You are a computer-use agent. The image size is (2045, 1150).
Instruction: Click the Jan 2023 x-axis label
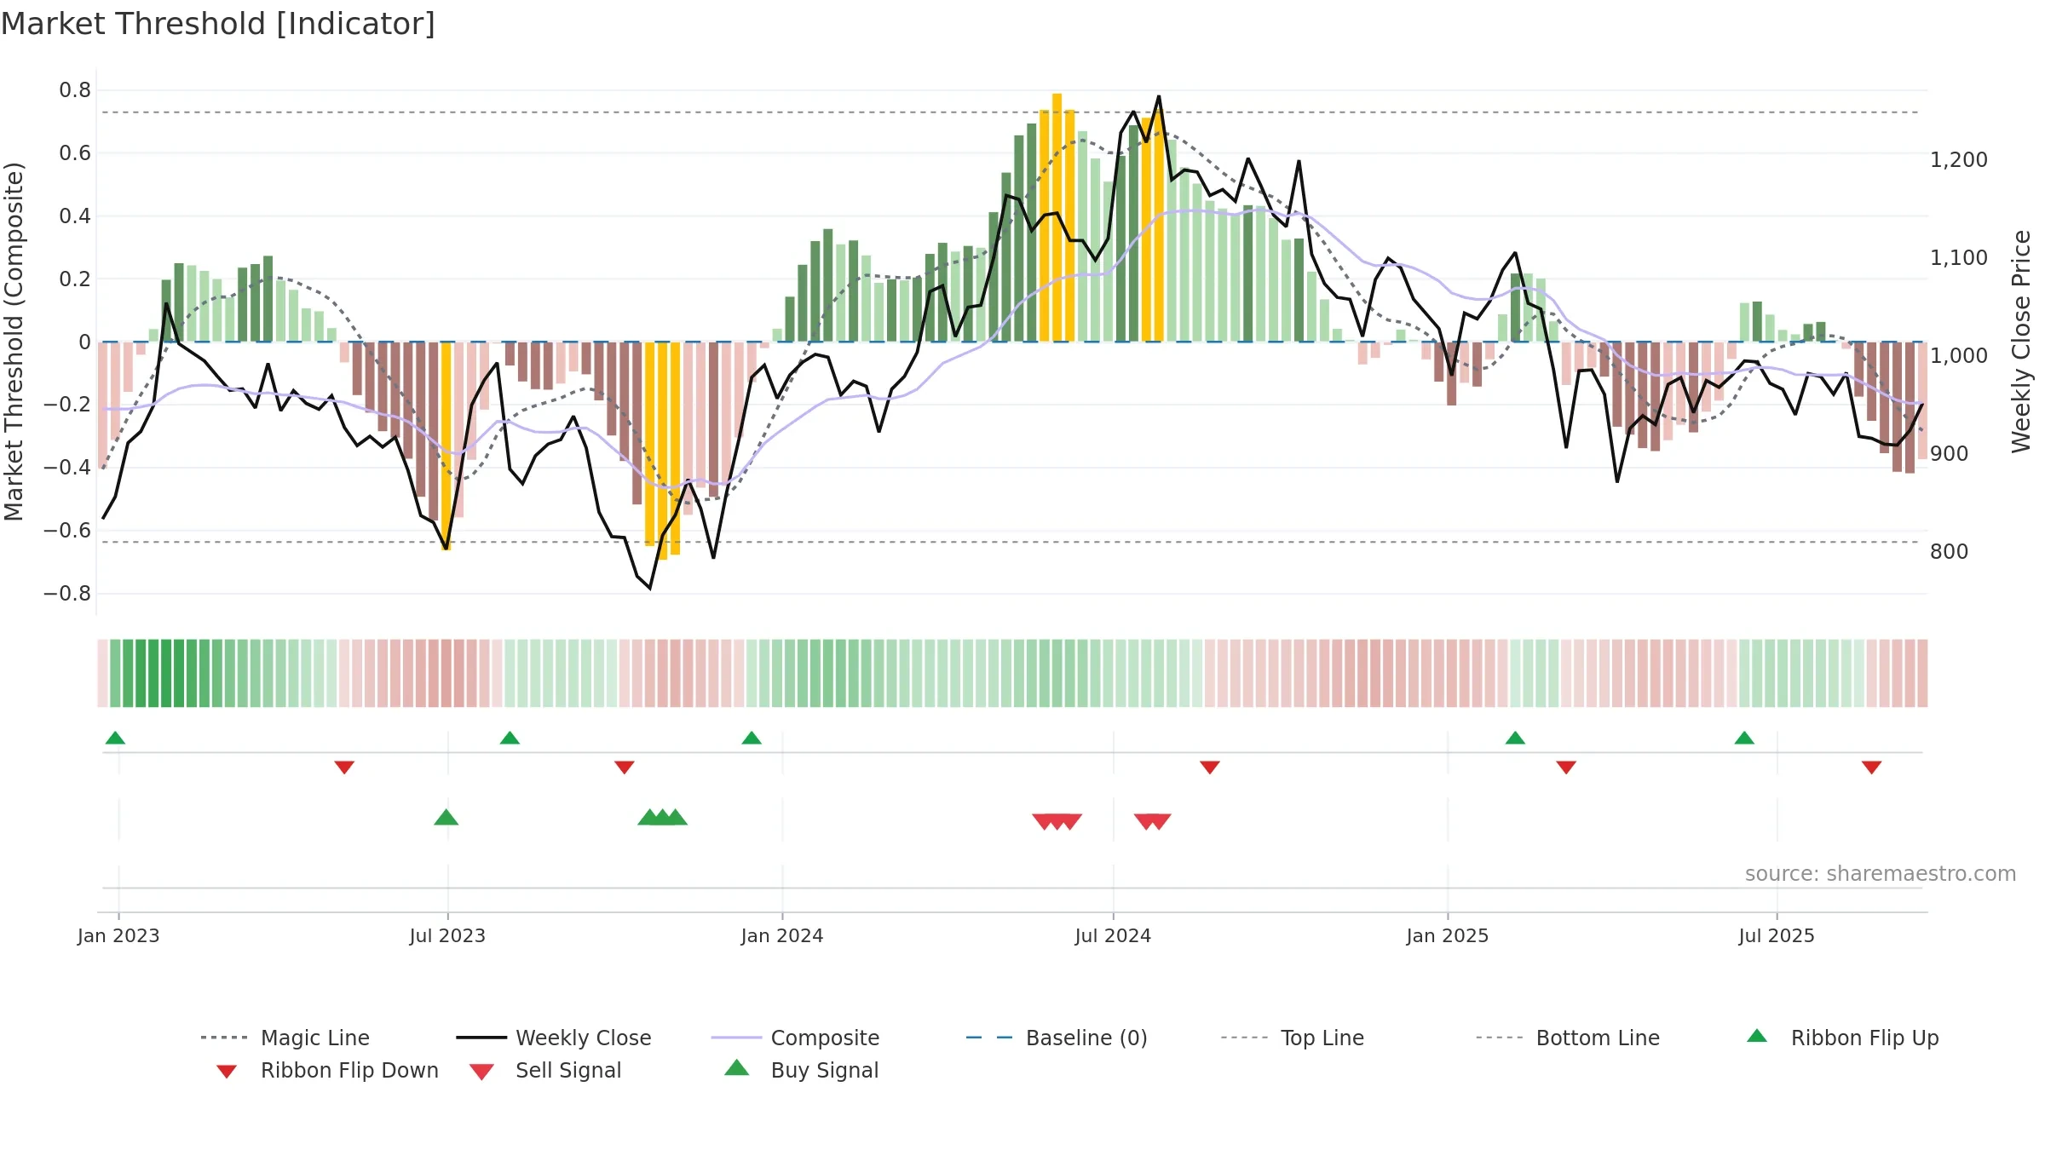point(118,935)
